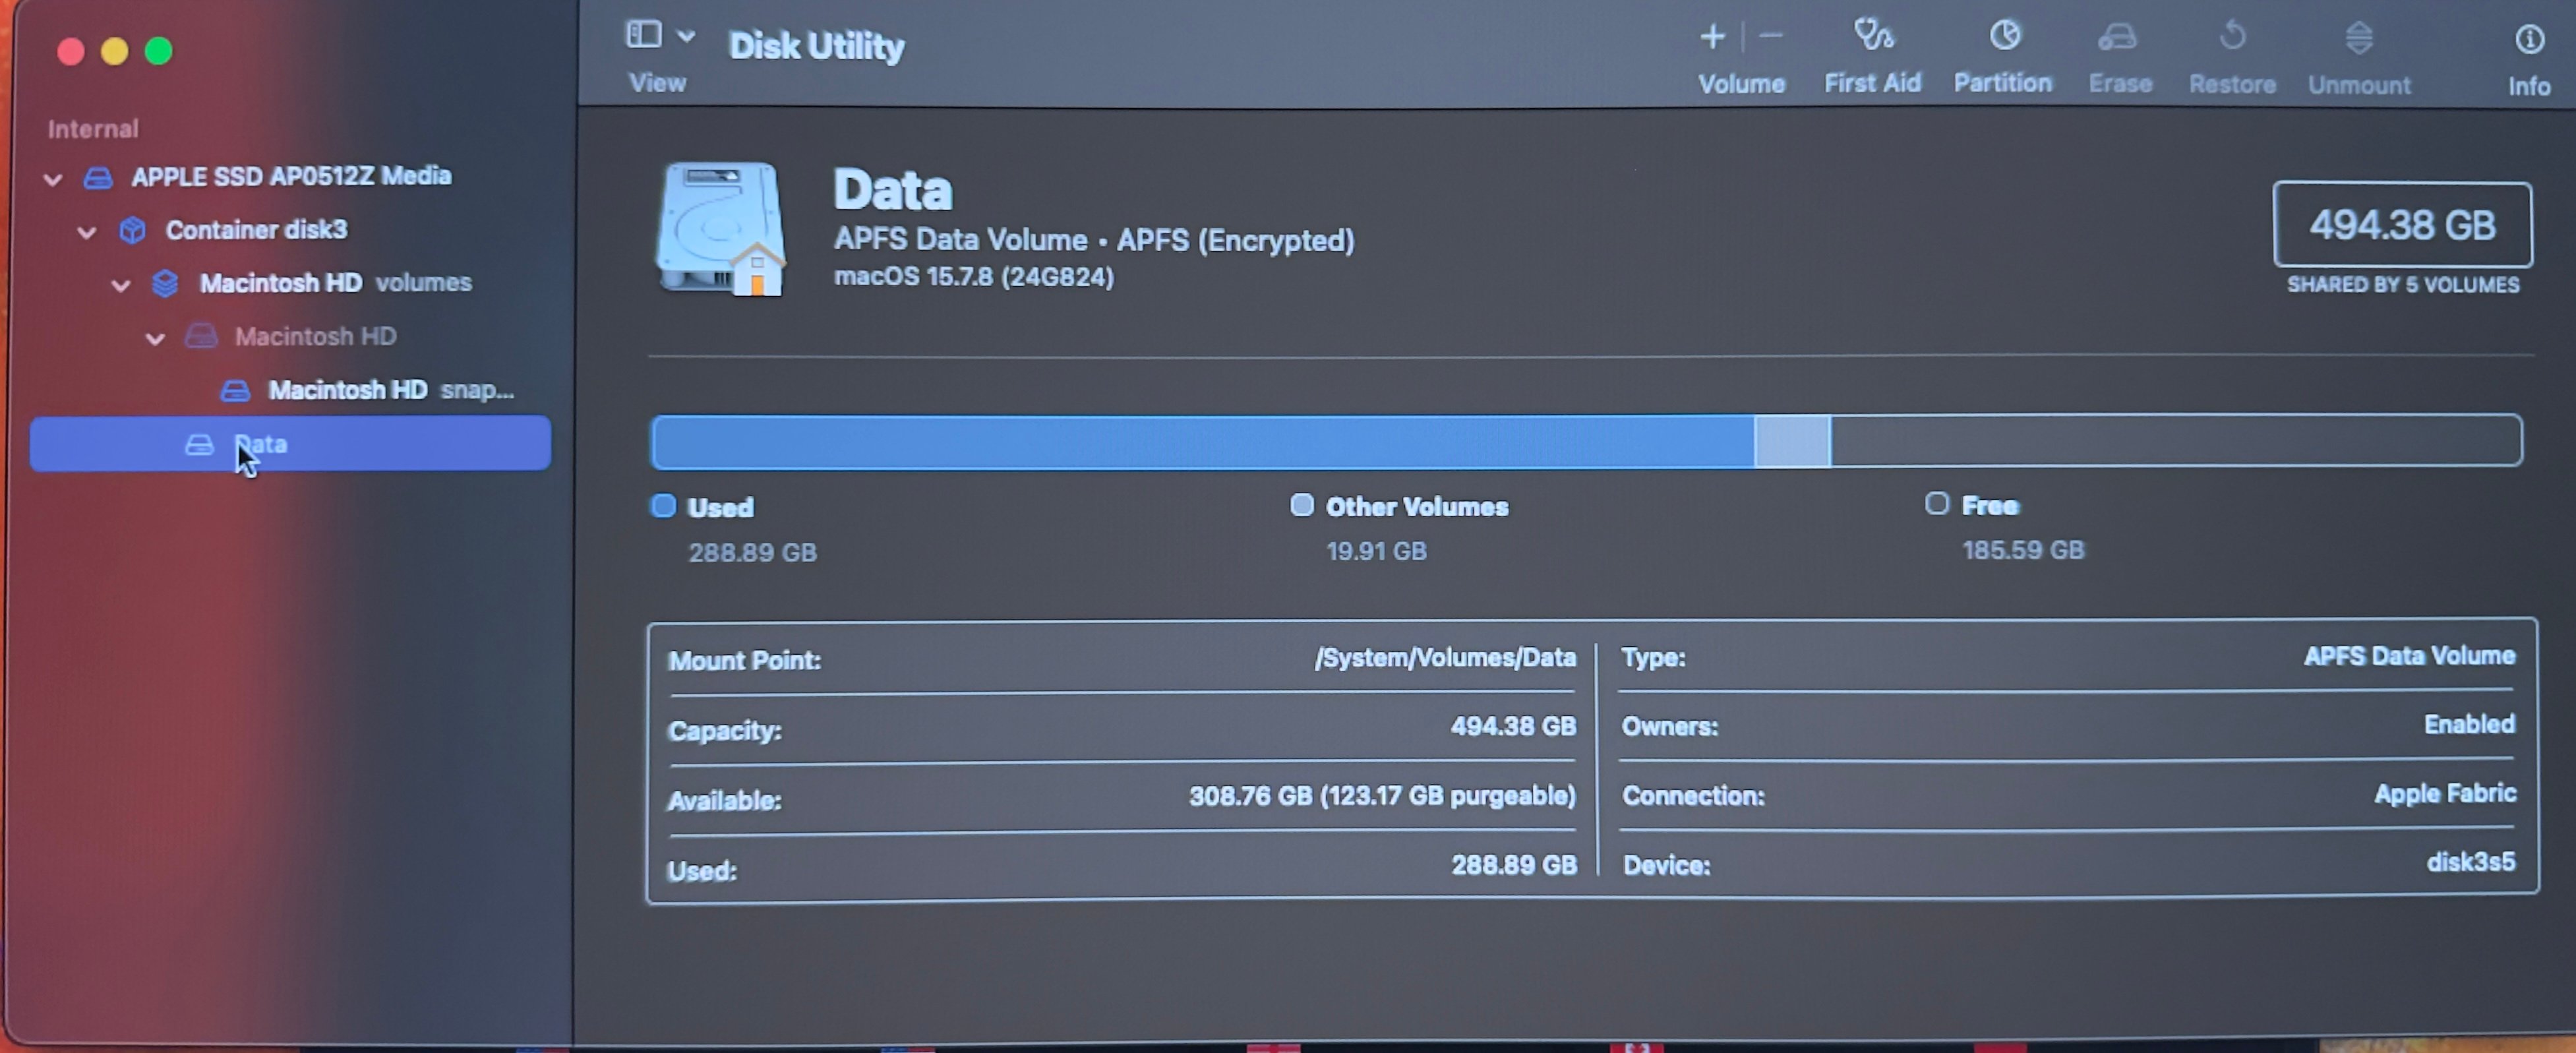
Task: Click the Erase drive icon
Action: 2118,37
